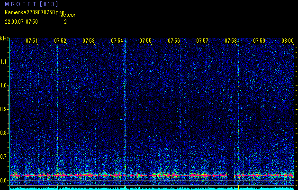Click the yellow meteor marker below 07:54
Image resolution: width=298 pixels, height=190 pixels.
125,187
